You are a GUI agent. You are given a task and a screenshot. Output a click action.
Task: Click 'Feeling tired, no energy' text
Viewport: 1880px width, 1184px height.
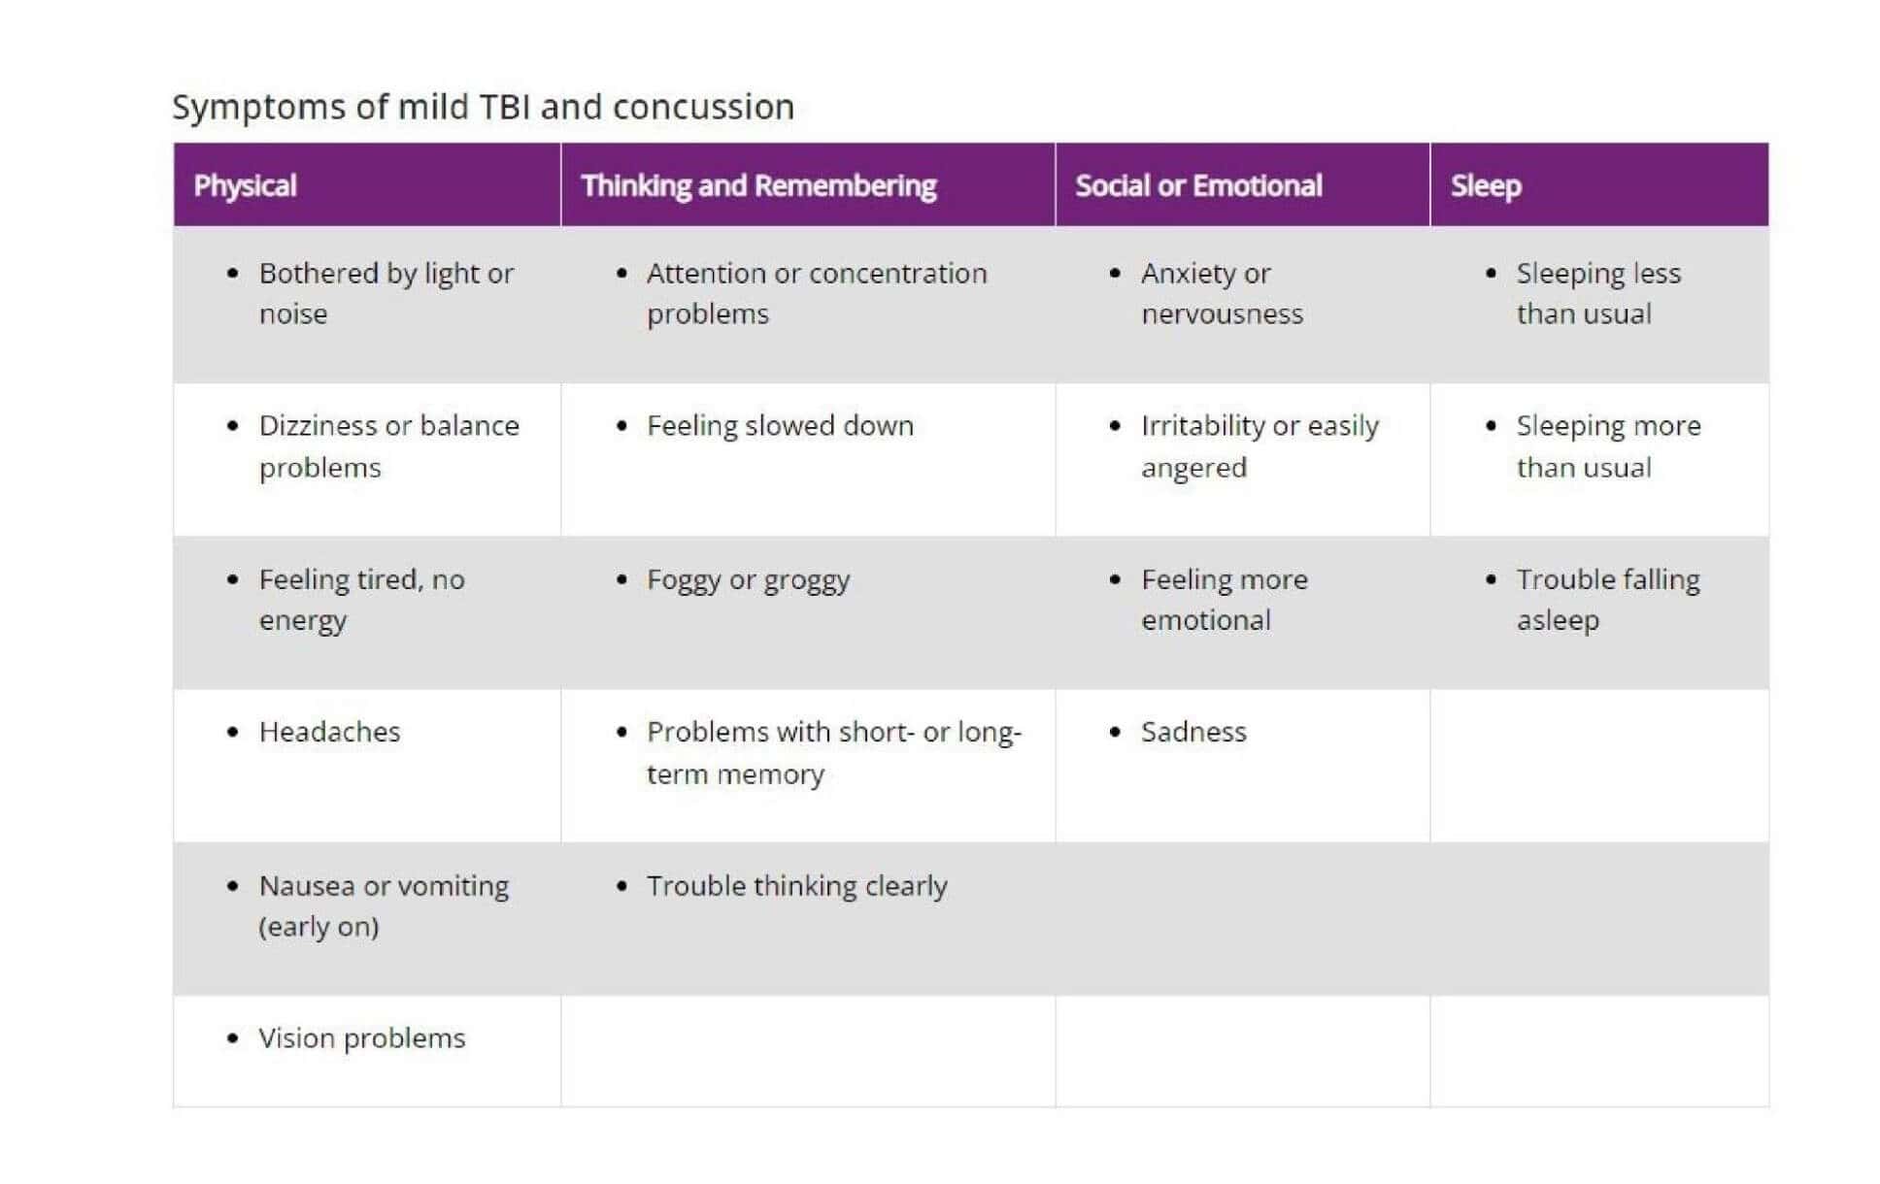click(x=361, y=600)
